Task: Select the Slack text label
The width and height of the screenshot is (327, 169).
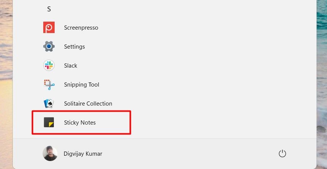Action: pos(71,66)
